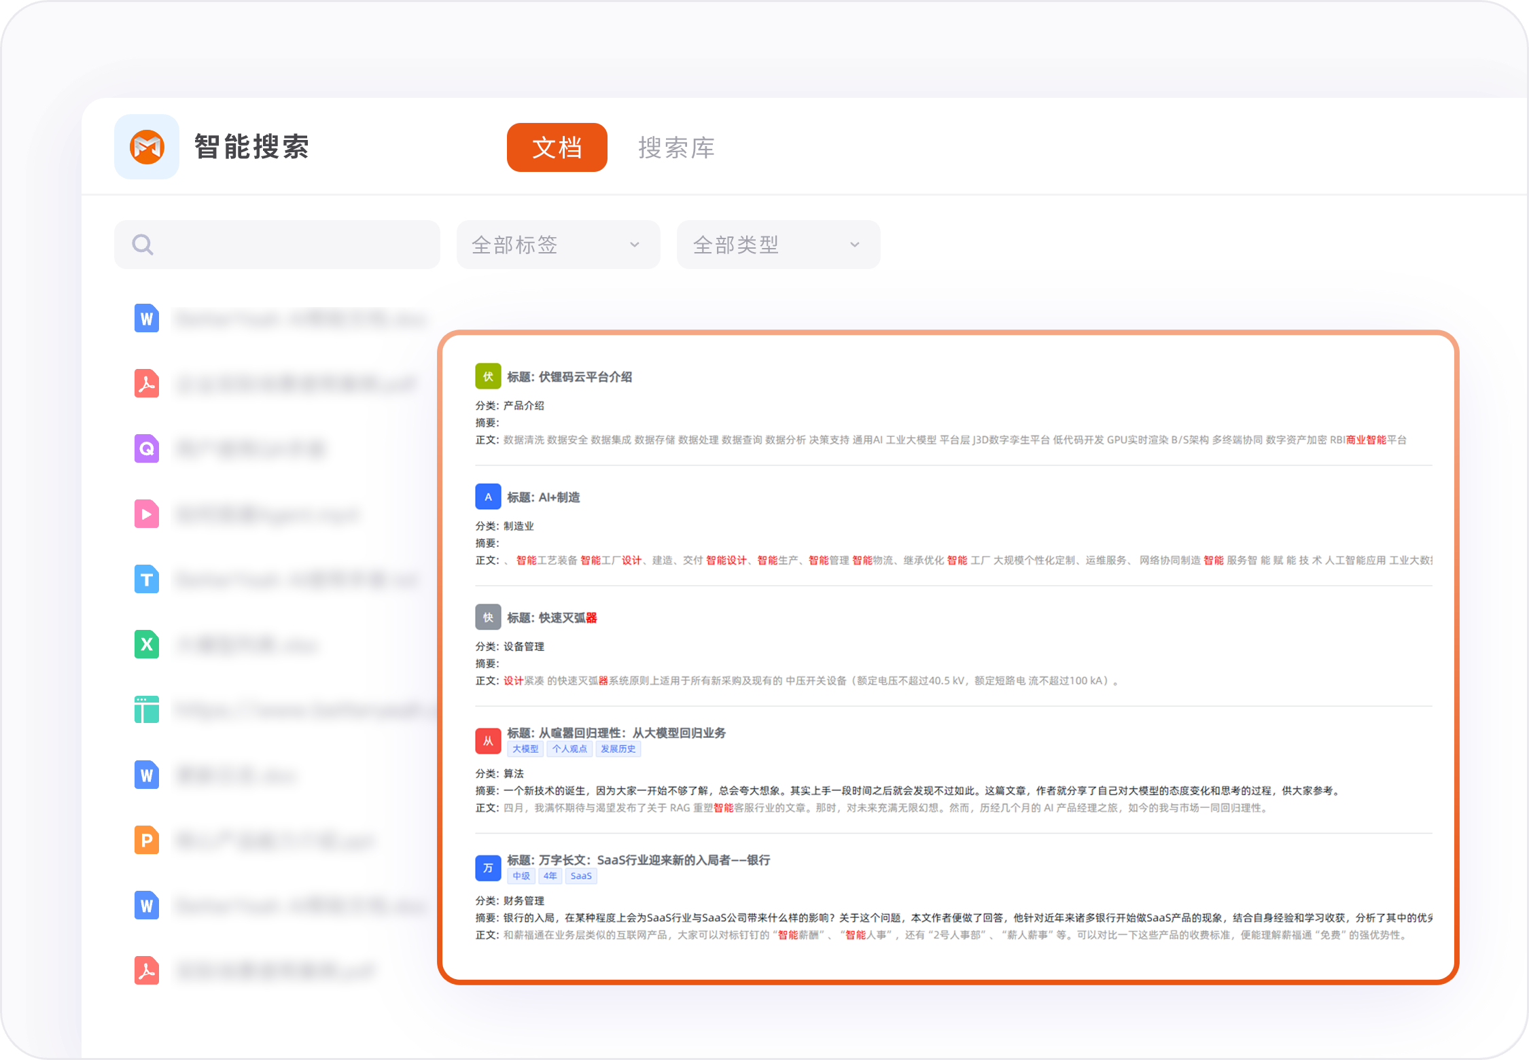Click the 大模型 tag
The width and height of the screenshot is (1529, 1060).
(525, 749)
